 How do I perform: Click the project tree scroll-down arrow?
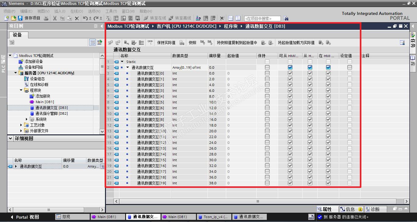[x=102, y=131]
